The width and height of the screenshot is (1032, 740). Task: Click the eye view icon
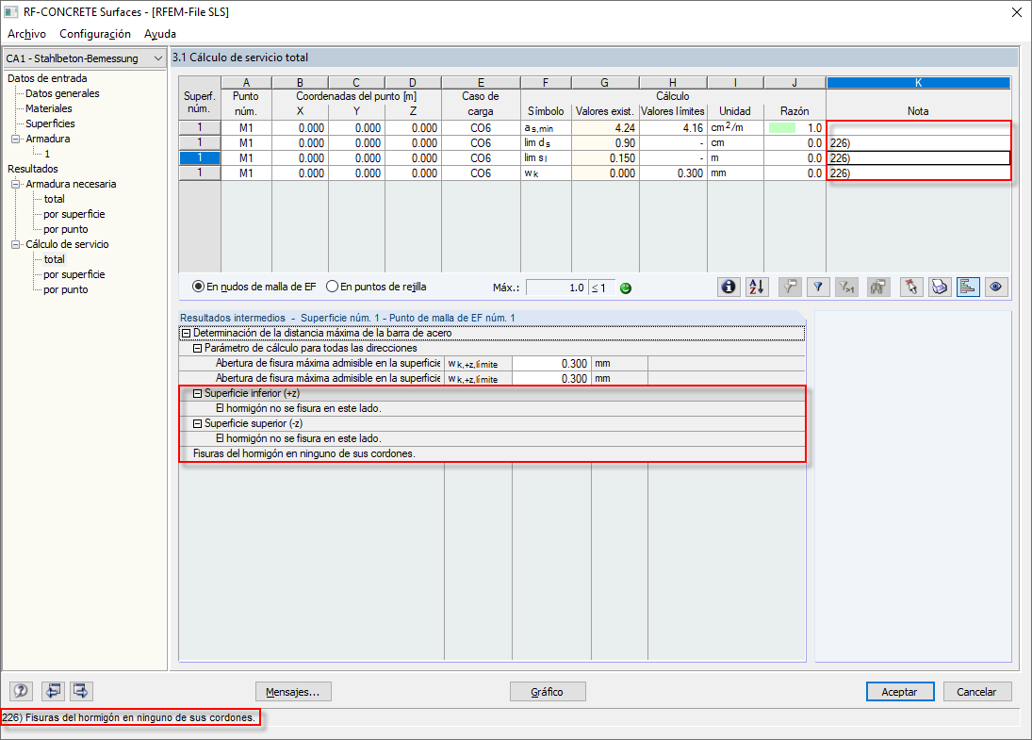pyautogui.click(x=996, y=288)
